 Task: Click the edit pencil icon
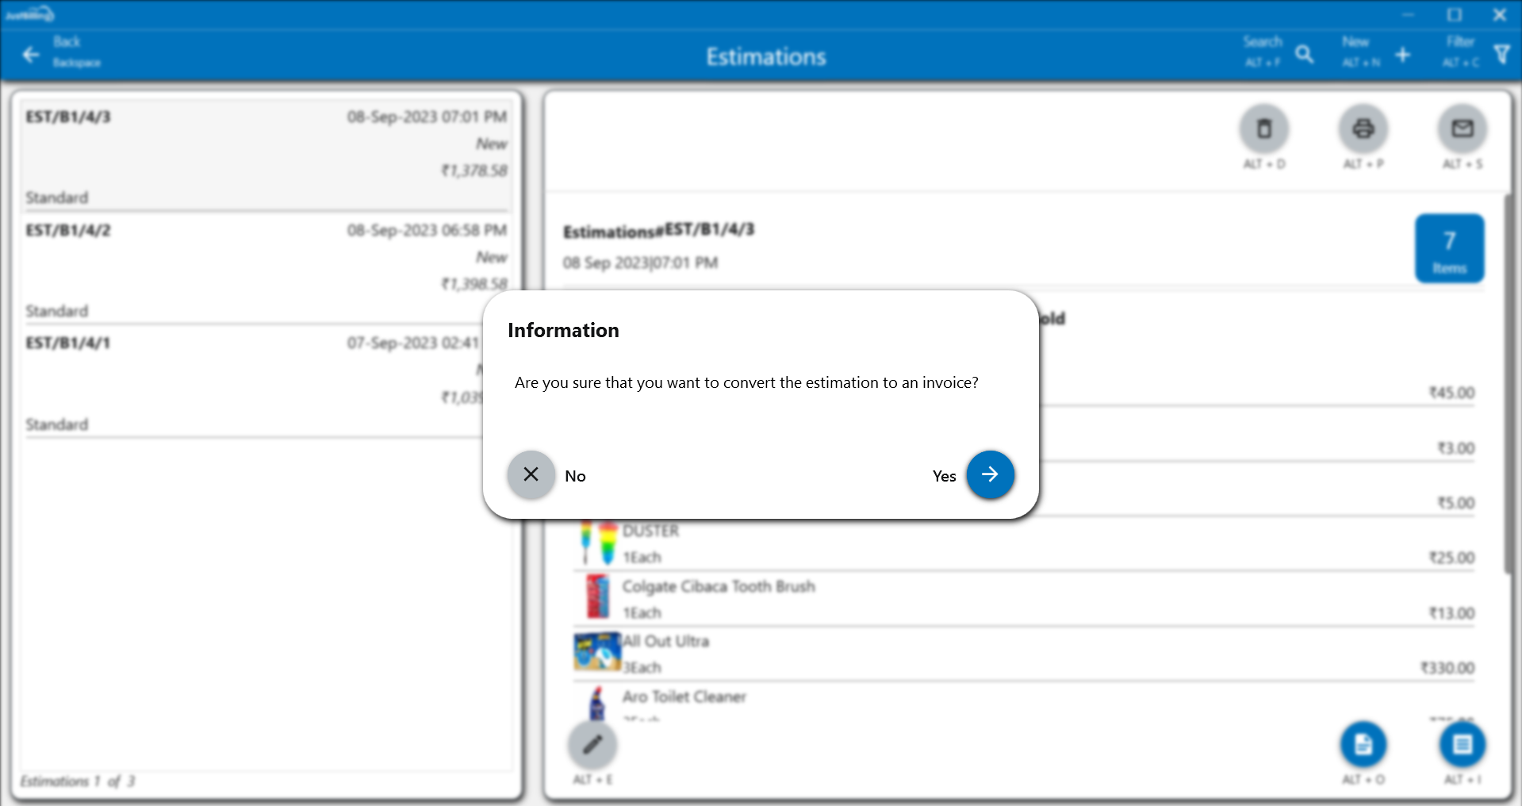click(x=592, y=744)
